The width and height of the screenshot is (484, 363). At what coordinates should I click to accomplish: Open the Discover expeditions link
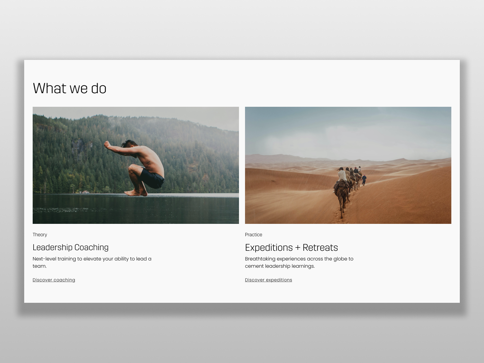tap(269, 280)
